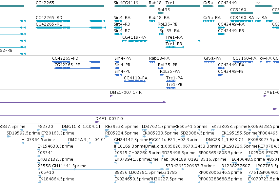
Task: Select the CG4119 gene bar
Action: pos(135,6)
